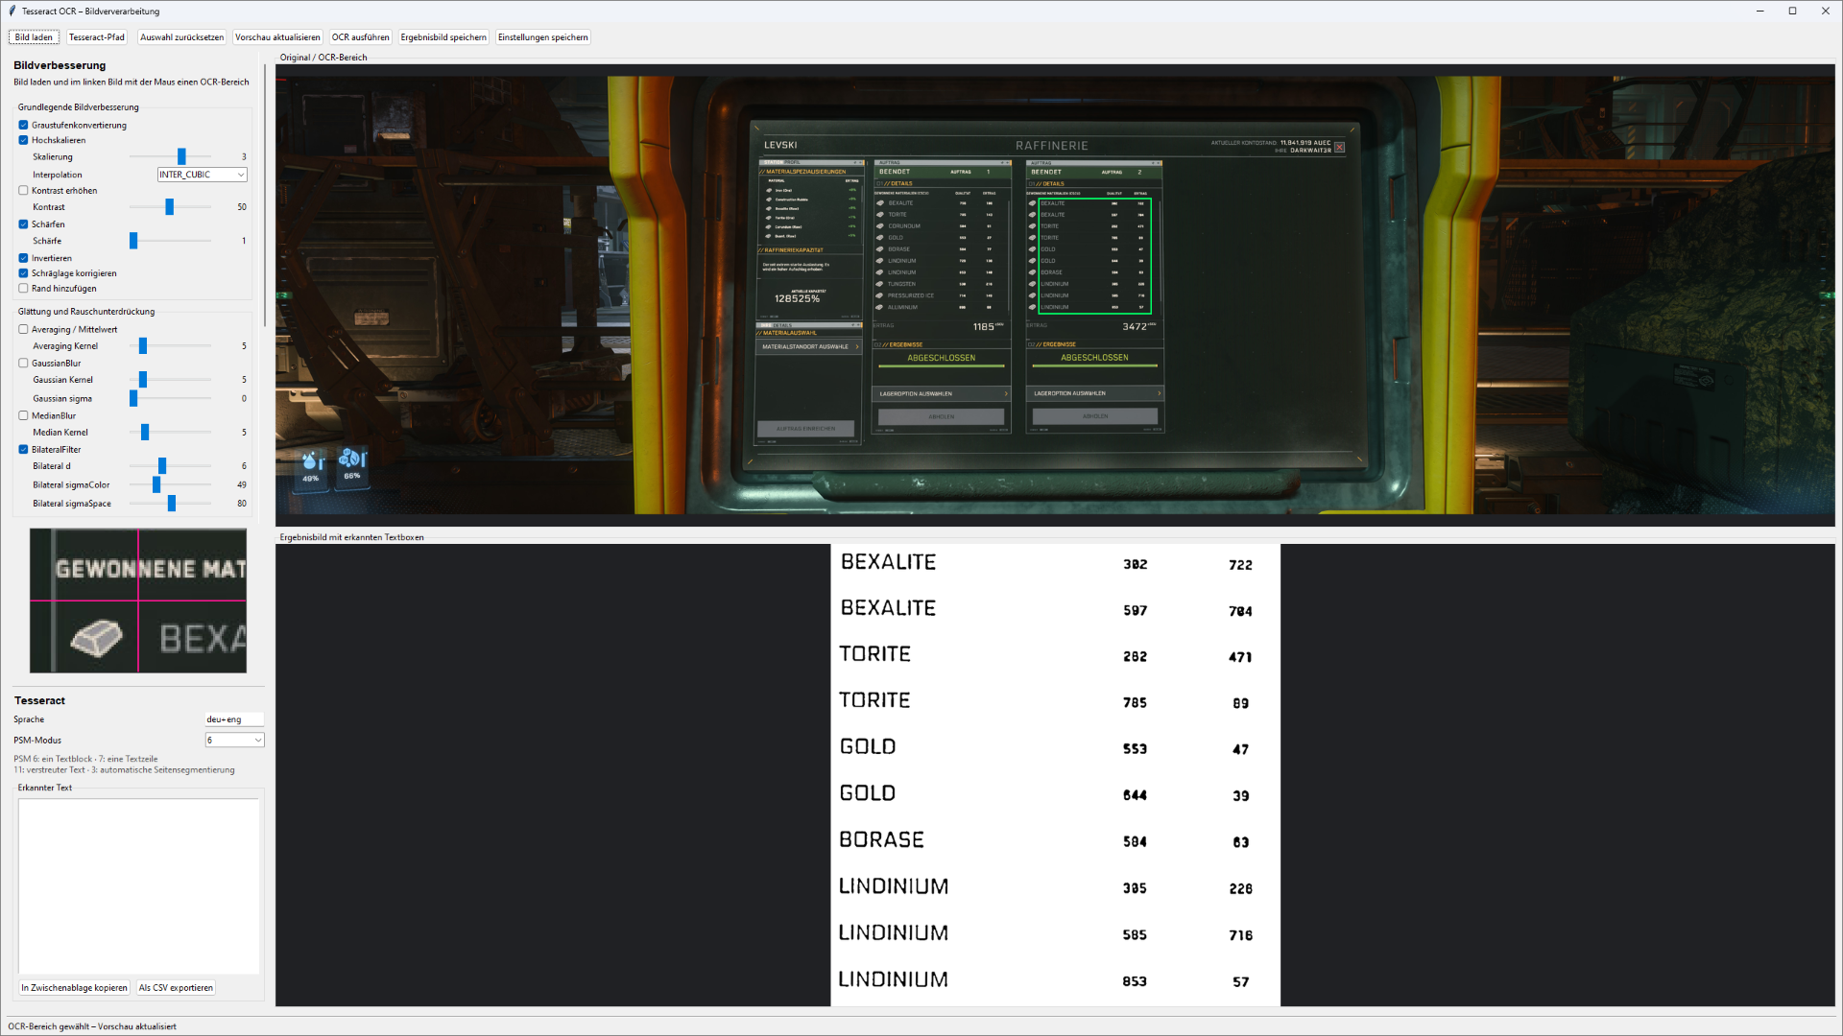Image resolution: width=1843 pixels, height=1036 pixels.
Task: Click inside the Erkannter Text box
Action: (138, 886)
